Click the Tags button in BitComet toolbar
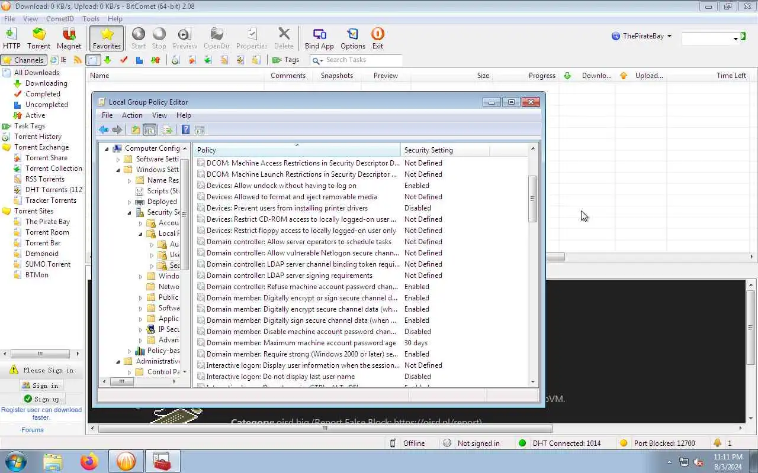This screenshot has height=473, width=758. 286,60
